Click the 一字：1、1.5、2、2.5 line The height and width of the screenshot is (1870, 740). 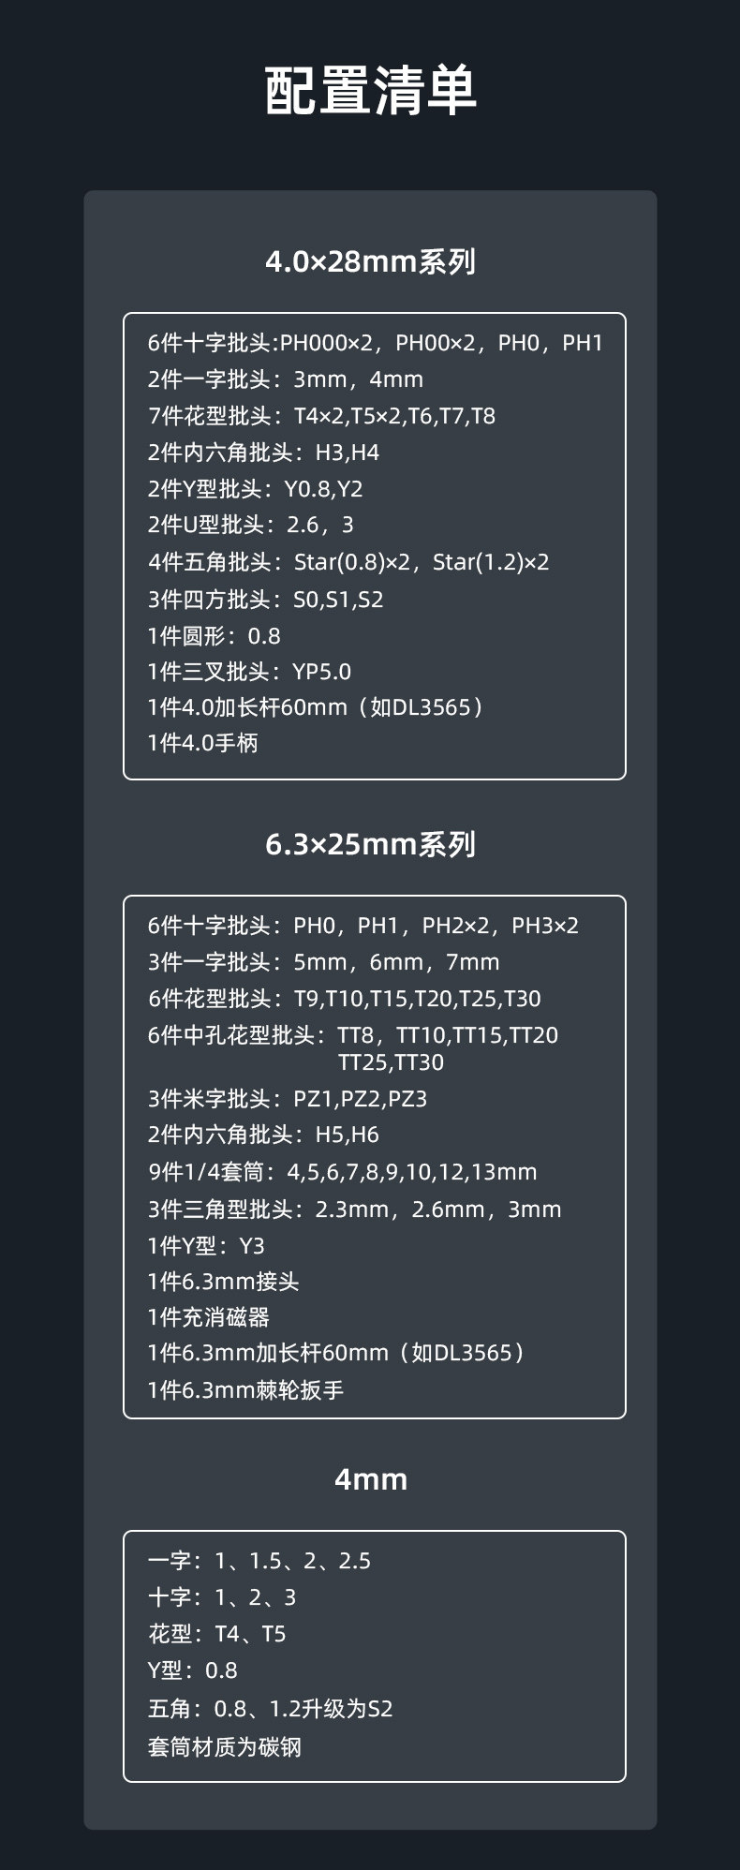pos(259,1561)
